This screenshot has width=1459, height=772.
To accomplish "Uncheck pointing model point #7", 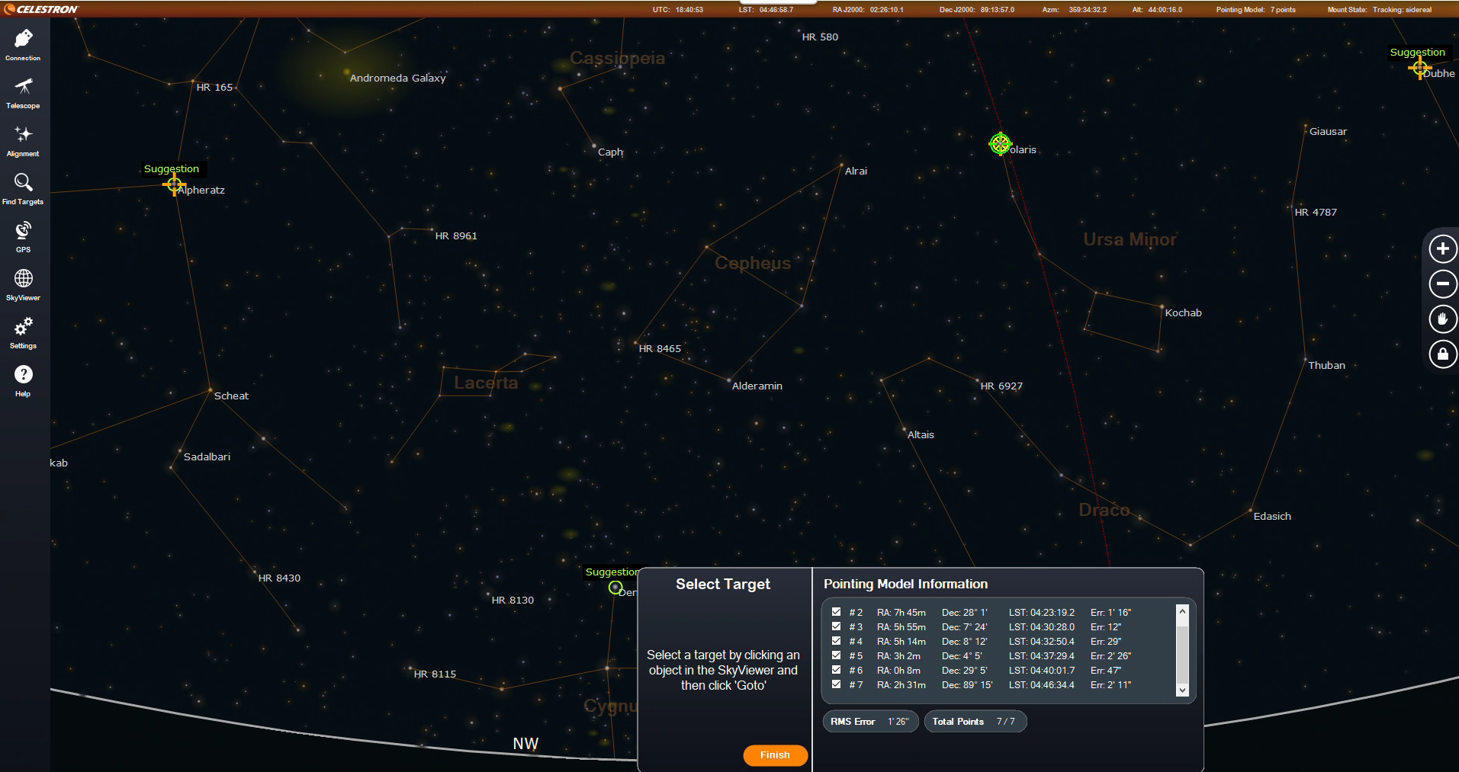I will (x=837, y=684).
